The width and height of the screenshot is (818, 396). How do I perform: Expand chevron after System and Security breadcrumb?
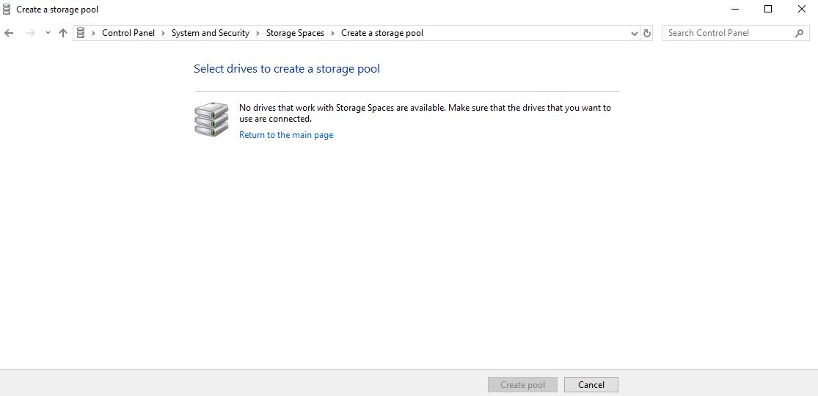(x=258, y=33)
